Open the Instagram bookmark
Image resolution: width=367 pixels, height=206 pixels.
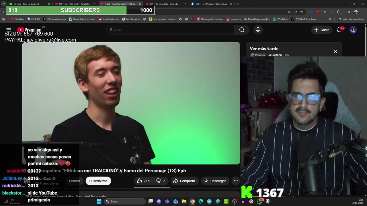coord(233,19)
